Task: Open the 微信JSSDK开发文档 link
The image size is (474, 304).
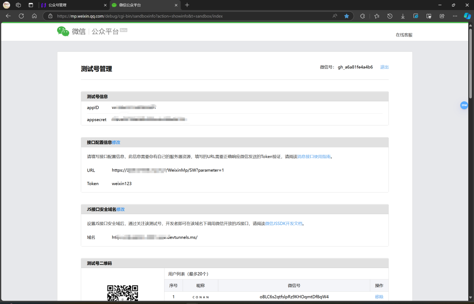Action: tap(284, 224)
